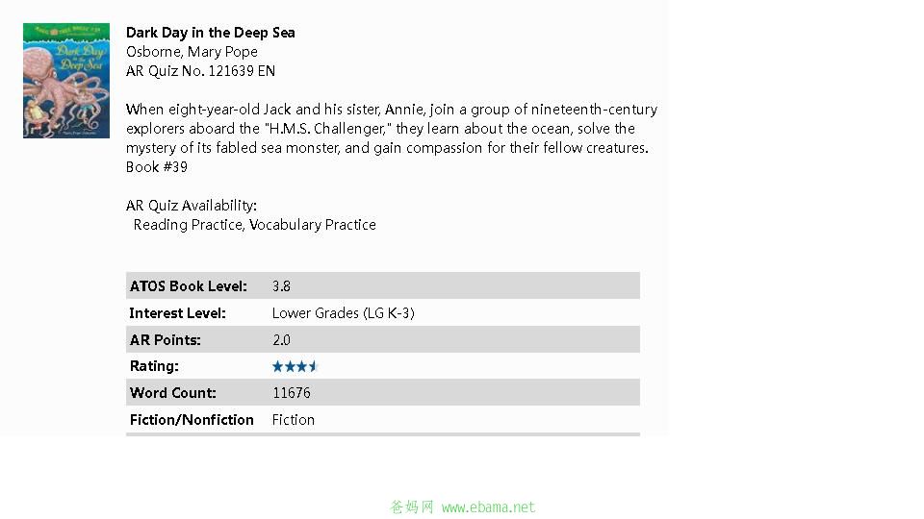Click the blue star rating icons
Screen dimensions: 924x519
click(295, 366)
